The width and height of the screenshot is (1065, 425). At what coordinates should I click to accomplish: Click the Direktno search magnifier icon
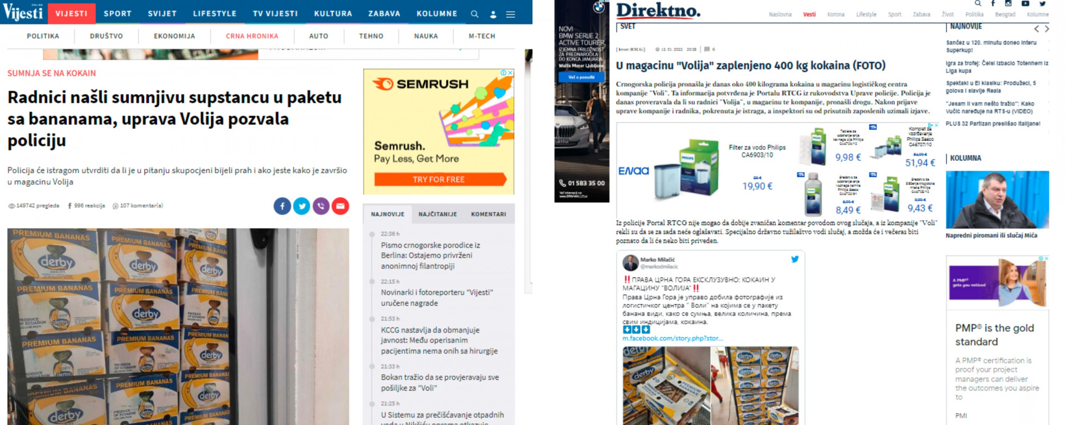click(978, 3)
